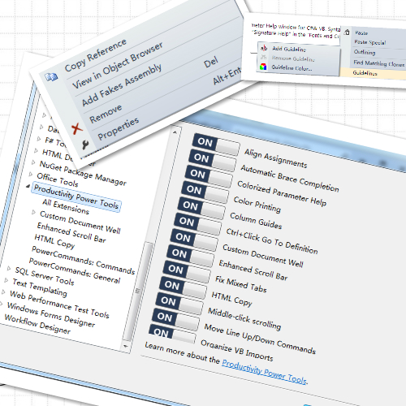
Task: Choose View in Object Browser menu entry
Action: coord(118,66)
